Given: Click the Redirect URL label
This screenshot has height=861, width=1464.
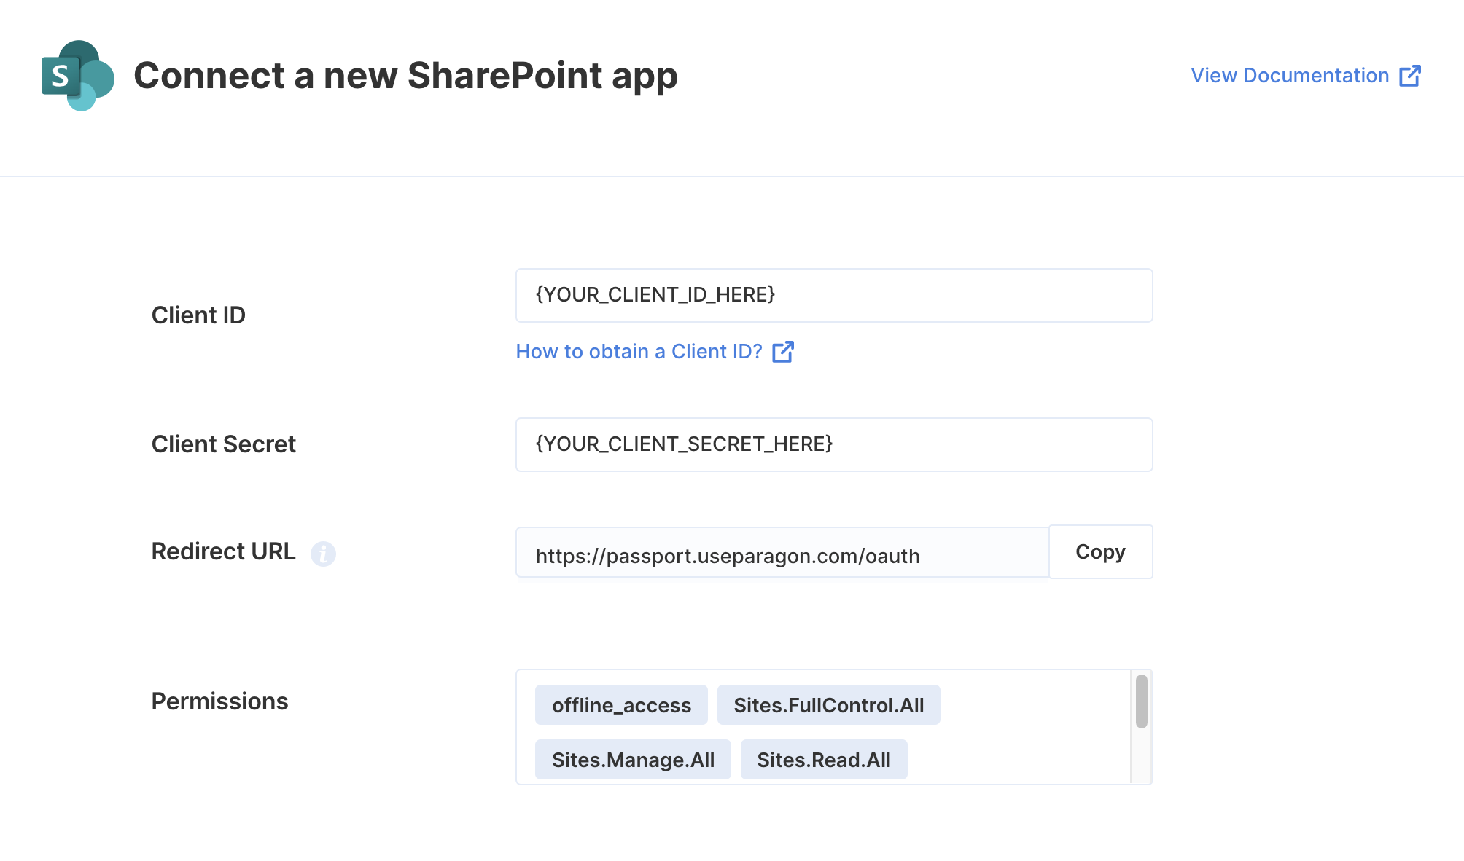Looking at the screenshot, I should [x=223, y=551].
